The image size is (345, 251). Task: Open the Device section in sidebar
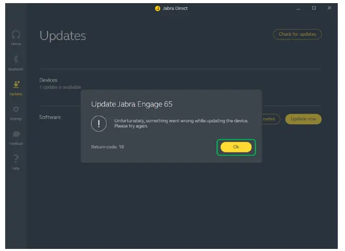[x=16, y=38]
